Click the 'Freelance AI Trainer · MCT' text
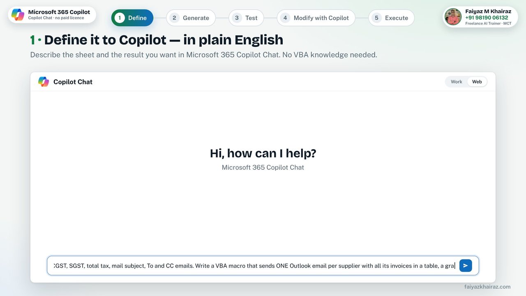Screen dimensions: 526x296 (488, 23)
